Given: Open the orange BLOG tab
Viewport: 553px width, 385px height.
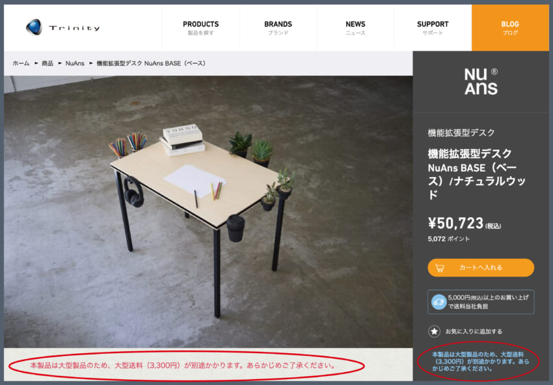Looking at the screenshot, I should (x=510, y=28).
